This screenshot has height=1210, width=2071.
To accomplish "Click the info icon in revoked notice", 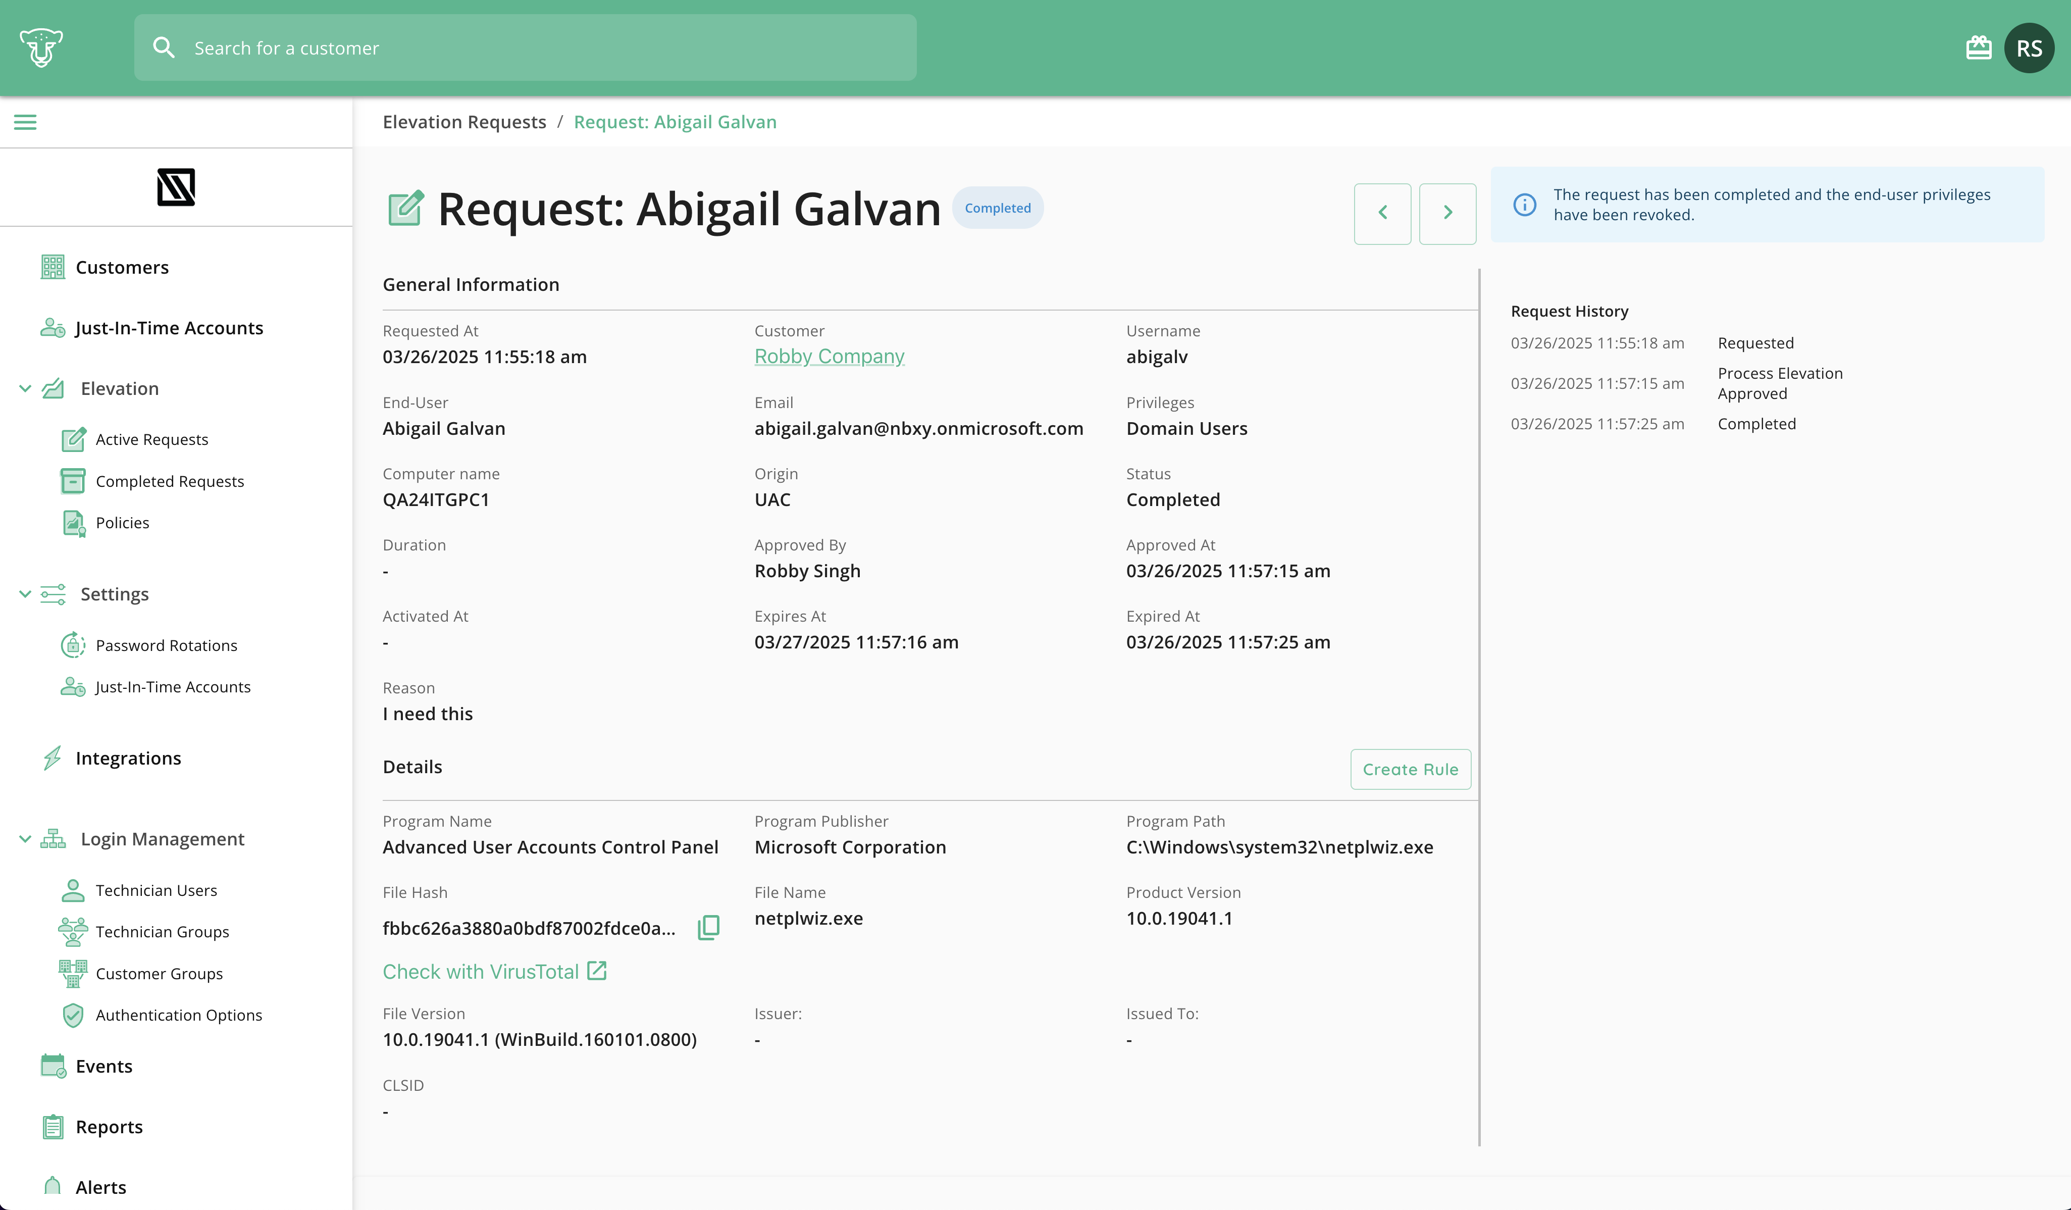I will (1525, 205).
